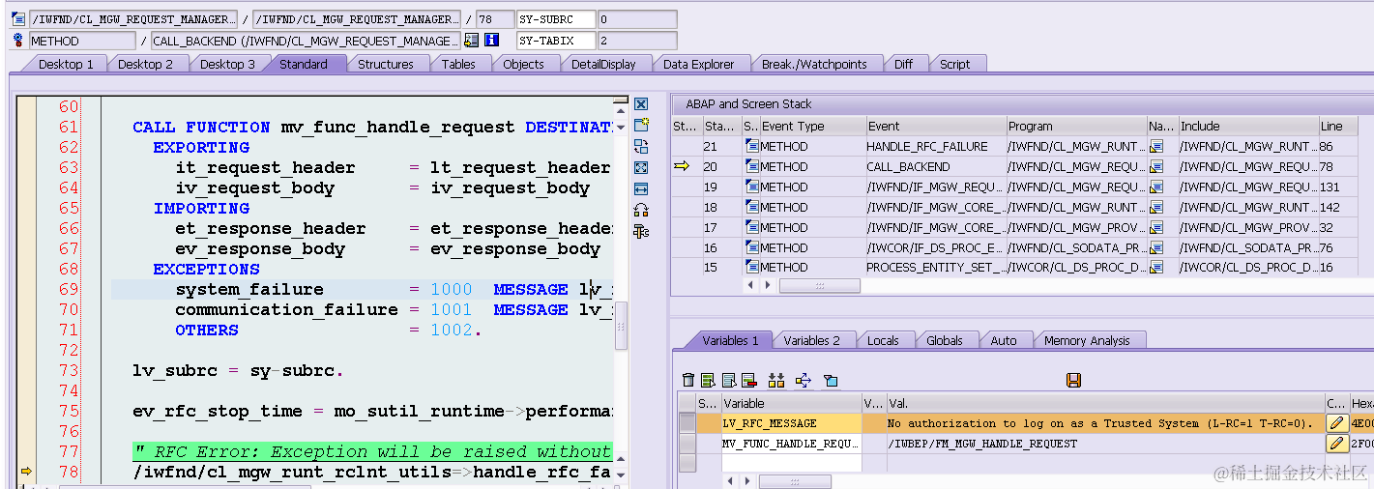This screenshot has height=489, width=1374.
Task: Click method icon in stack row 19
Action: (751, 187)
